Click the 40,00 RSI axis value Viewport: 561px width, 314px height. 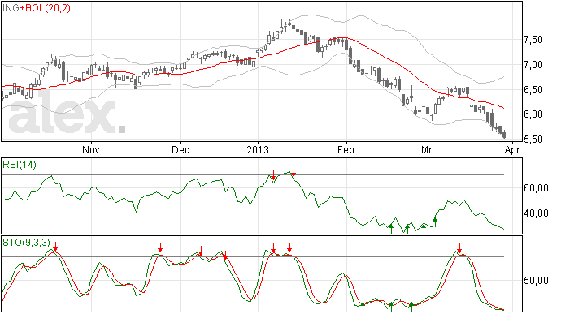click(x=536, y=213)
